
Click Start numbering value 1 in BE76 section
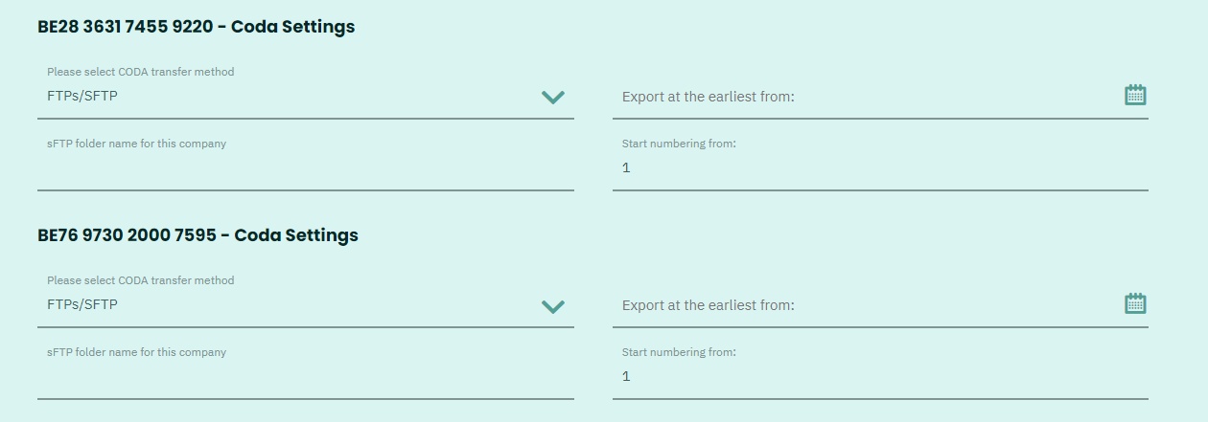[626, 377]
